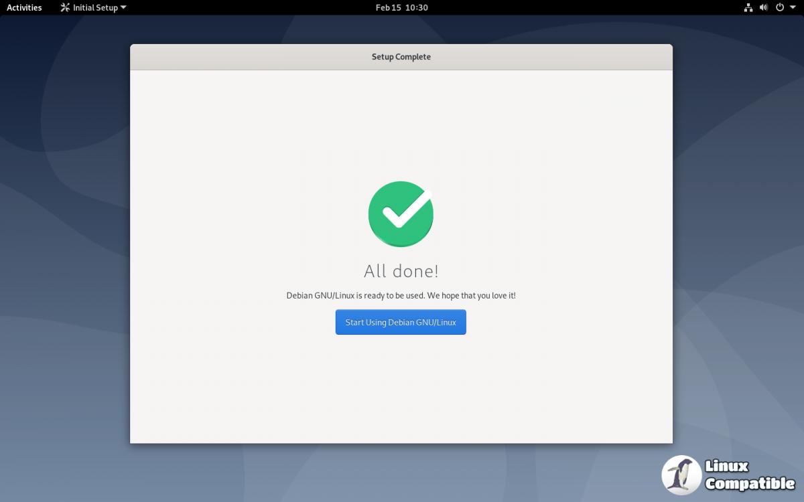This screenshot has width=804, height=502.
Task: Click blank area below the Start Using button
Action: [401, 388]
